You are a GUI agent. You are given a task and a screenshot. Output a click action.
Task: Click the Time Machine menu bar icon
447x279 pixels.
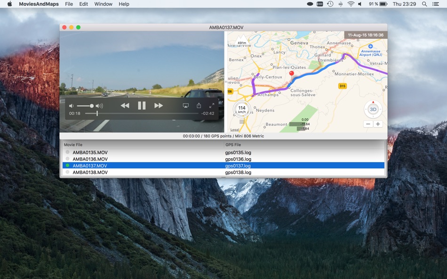pyautogui.click(x=330, y=4)
